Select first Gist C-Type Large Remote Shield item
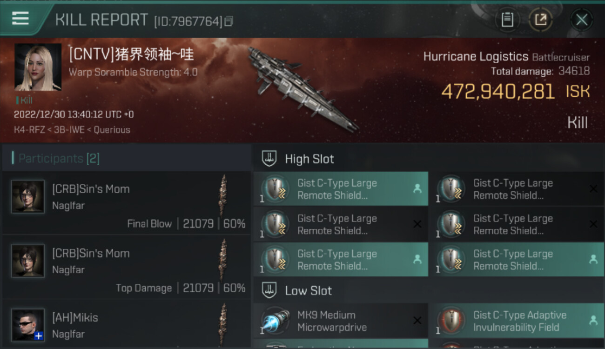This screenshot has height=349, width=605. [x=341, y=189]
